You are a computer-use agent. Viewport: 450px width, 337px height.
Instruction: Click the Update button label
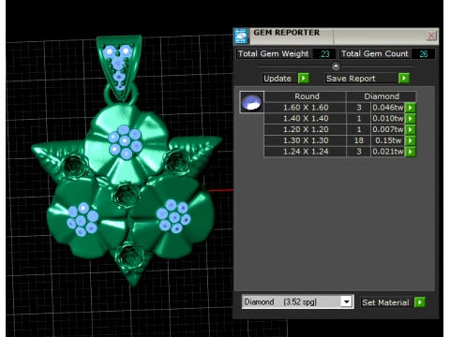277,79
